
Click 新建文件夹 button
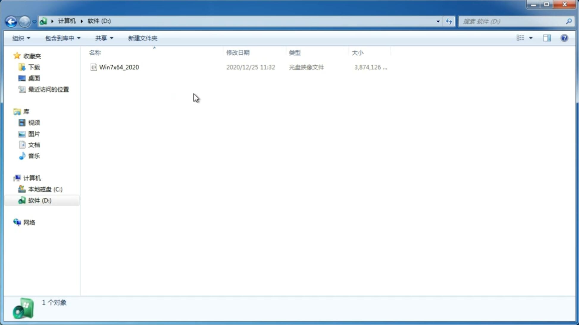point(142,38)
